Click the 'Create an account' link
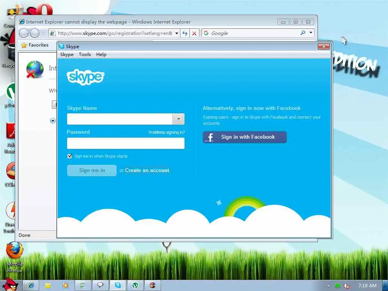This screenshot has width=388, height=291. pyautogui.click(x=147, y=170)
